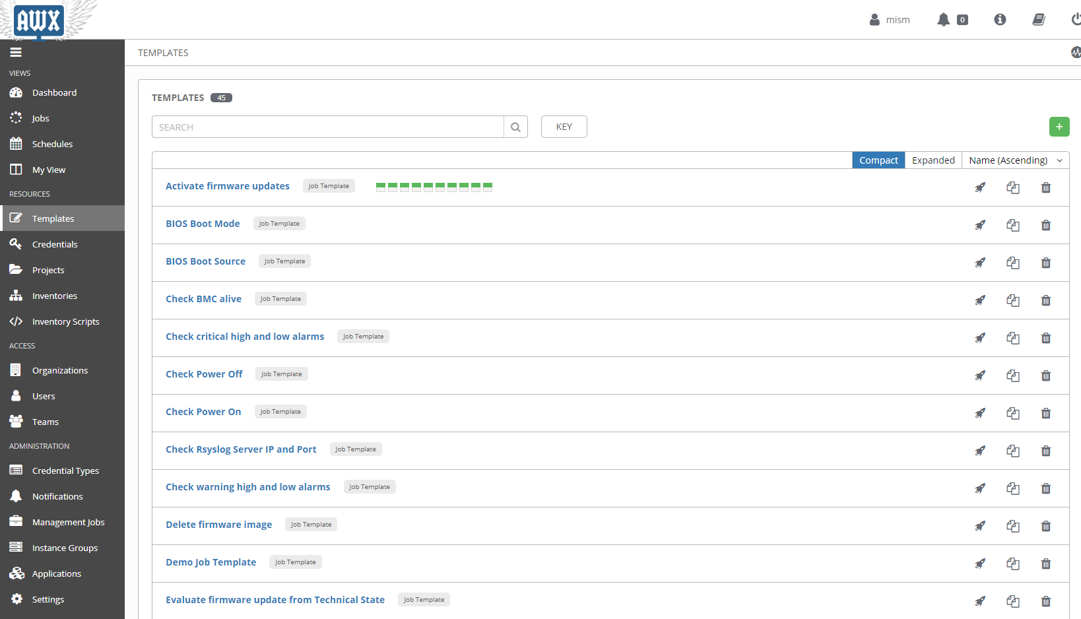This screenshot has width=1081, height=619.
Task: Open the Name (Ascending) sort dropdown
Action: coord(1015,160)
